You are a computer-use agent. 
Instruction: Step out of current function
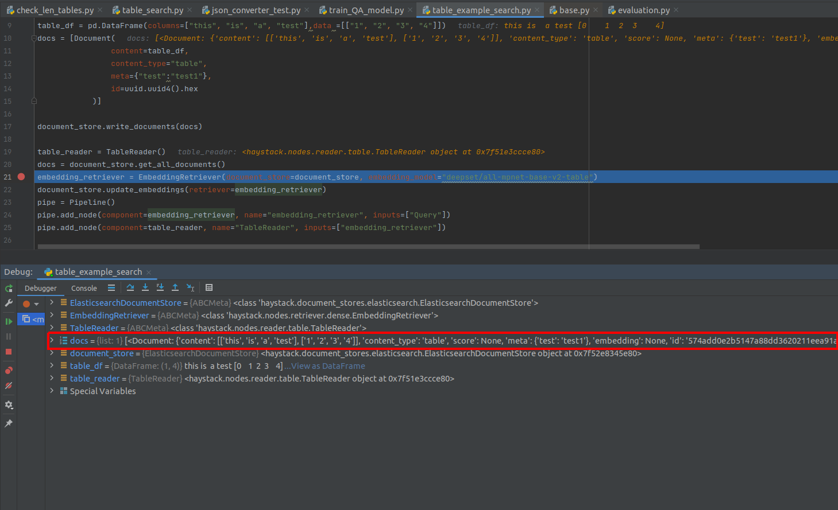[175, 287]
